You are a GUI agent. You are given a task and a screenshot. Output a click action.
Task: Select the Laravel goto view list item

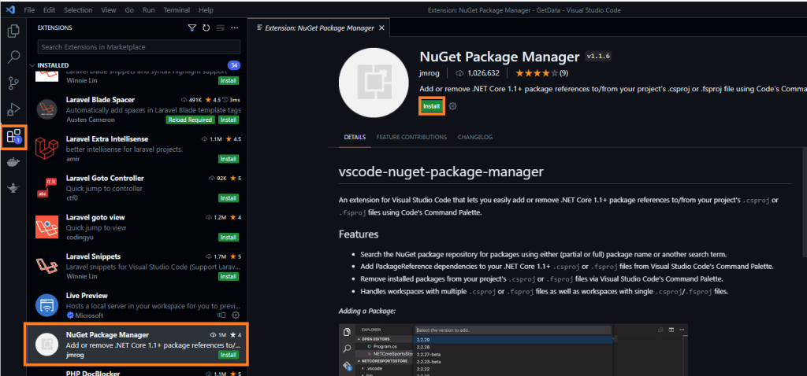[137, 227]
